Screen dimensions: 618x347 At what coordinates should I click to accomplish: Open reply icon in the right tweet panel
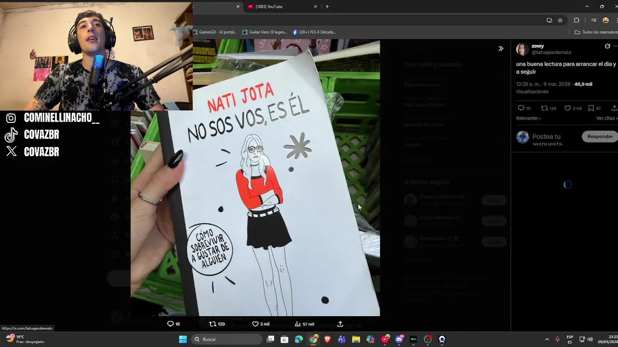[521, 108]
